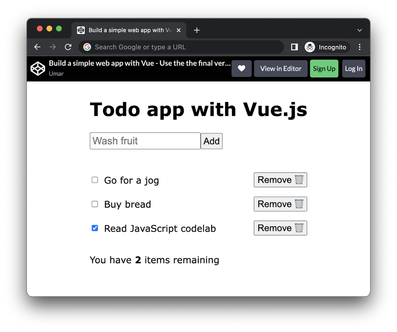Image resolution: width=397 pixels, height=332 pixels.
Task: Reload the current page
Action: click(x=68, y=47)
